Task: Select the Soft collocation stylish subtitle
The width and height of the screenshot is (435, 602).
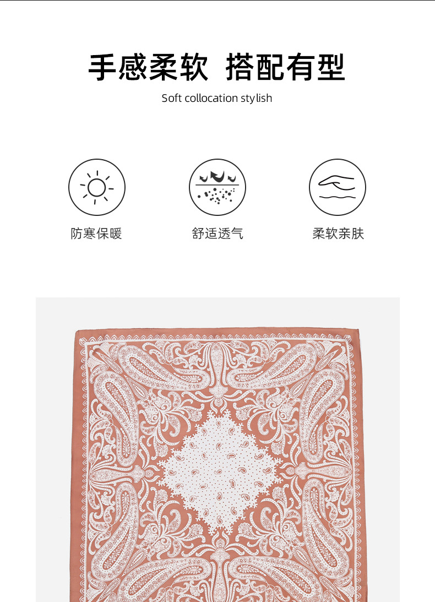Action: [217, 98]
